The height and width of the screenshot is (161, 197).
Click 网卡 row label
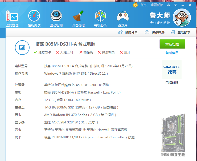pyautogui.click(x=18, y=137)
